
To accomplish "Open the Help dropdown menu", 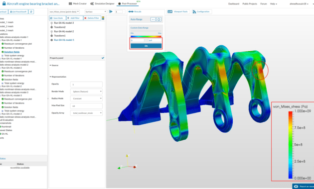I will [274, 4].
